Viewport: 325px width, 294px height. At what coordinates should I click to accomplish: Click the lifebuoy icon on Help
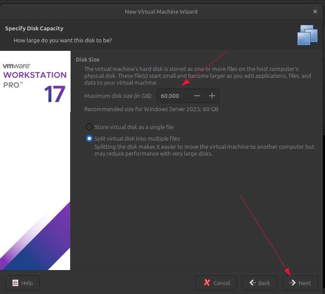click(x=15, y=283)
